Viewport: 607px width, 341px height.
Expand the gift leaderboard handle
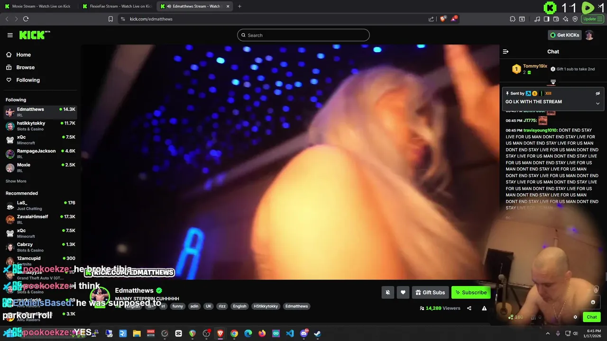coord(553,82)
